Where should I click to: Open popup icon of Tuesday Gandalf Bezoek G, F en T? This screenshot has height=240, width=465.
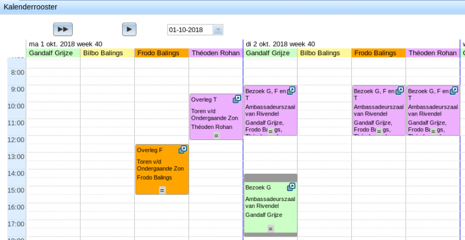point(291,91)
